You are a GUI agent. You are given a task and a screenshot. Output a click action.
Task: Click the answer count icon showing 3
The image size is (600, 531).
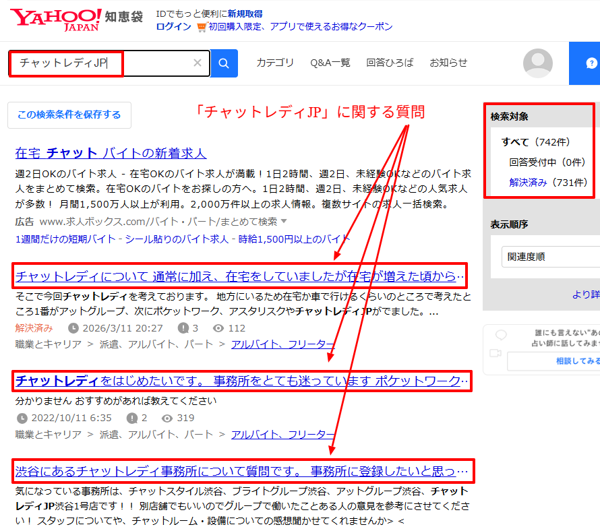tap(183, 328)
